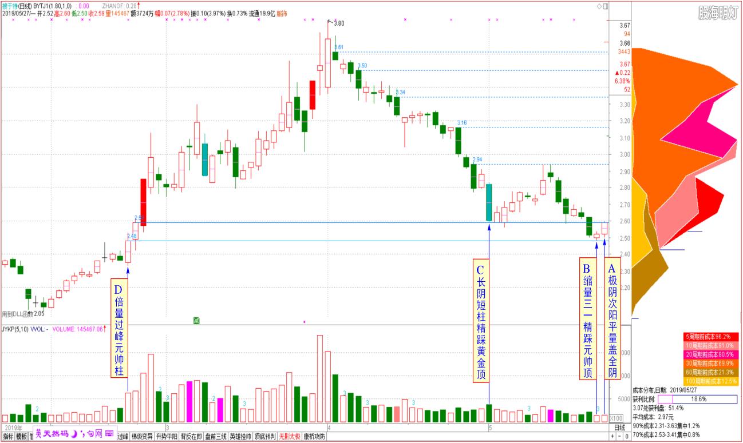Viewport: 743px width, 443px height.
Task: Click the keyboard icon in the input method bar
Action: [109, 434]
